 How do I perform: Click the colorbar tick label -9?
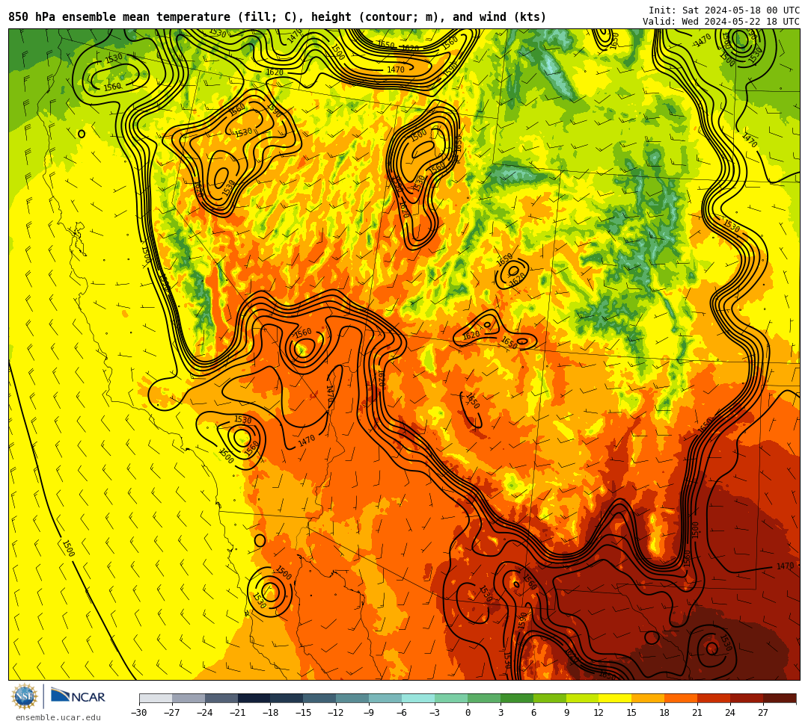click(x=368, y=713)
